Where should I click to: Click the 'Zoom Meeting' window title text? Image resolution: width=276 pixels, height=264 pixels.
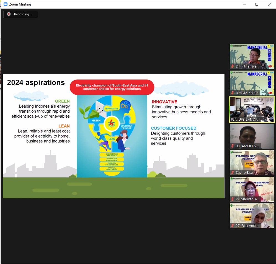(x=20, y=4)
